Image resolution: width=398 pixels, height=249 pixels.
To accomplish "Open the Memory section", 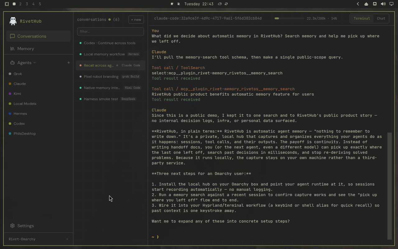I will click(38, 49).
